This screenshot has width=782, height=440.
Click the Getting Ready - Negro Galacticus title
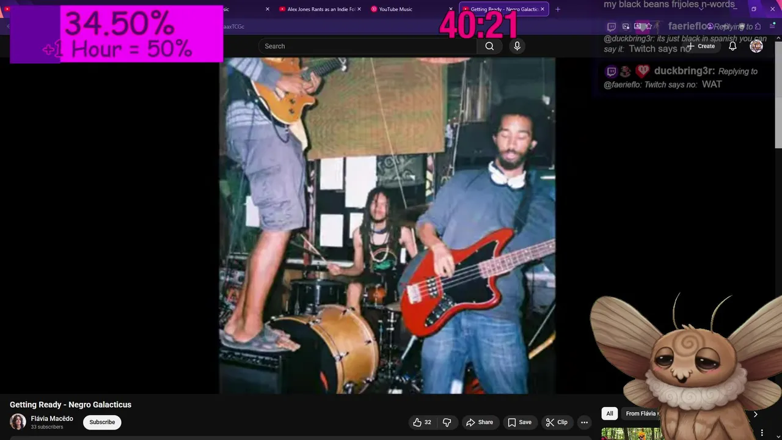coord(70,405)
